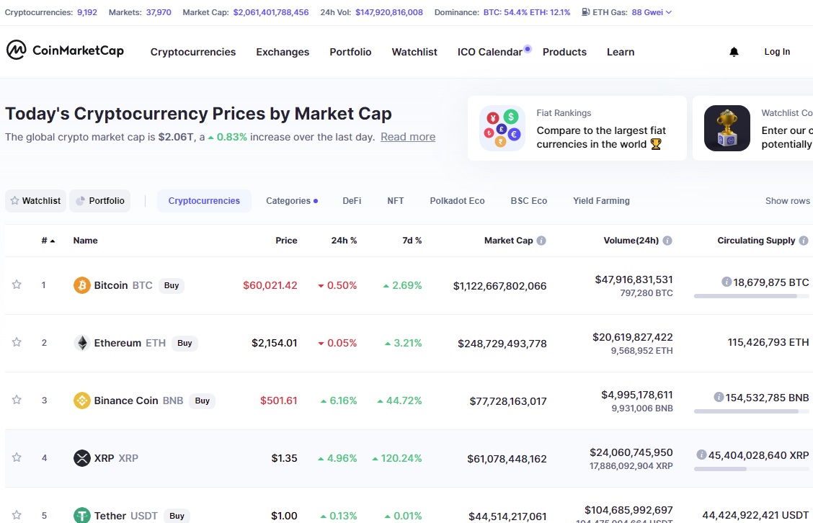Select the Polkadot Eco tab

point(457,200)
